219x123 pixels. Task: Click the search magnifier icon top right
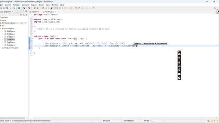[215, 8]
